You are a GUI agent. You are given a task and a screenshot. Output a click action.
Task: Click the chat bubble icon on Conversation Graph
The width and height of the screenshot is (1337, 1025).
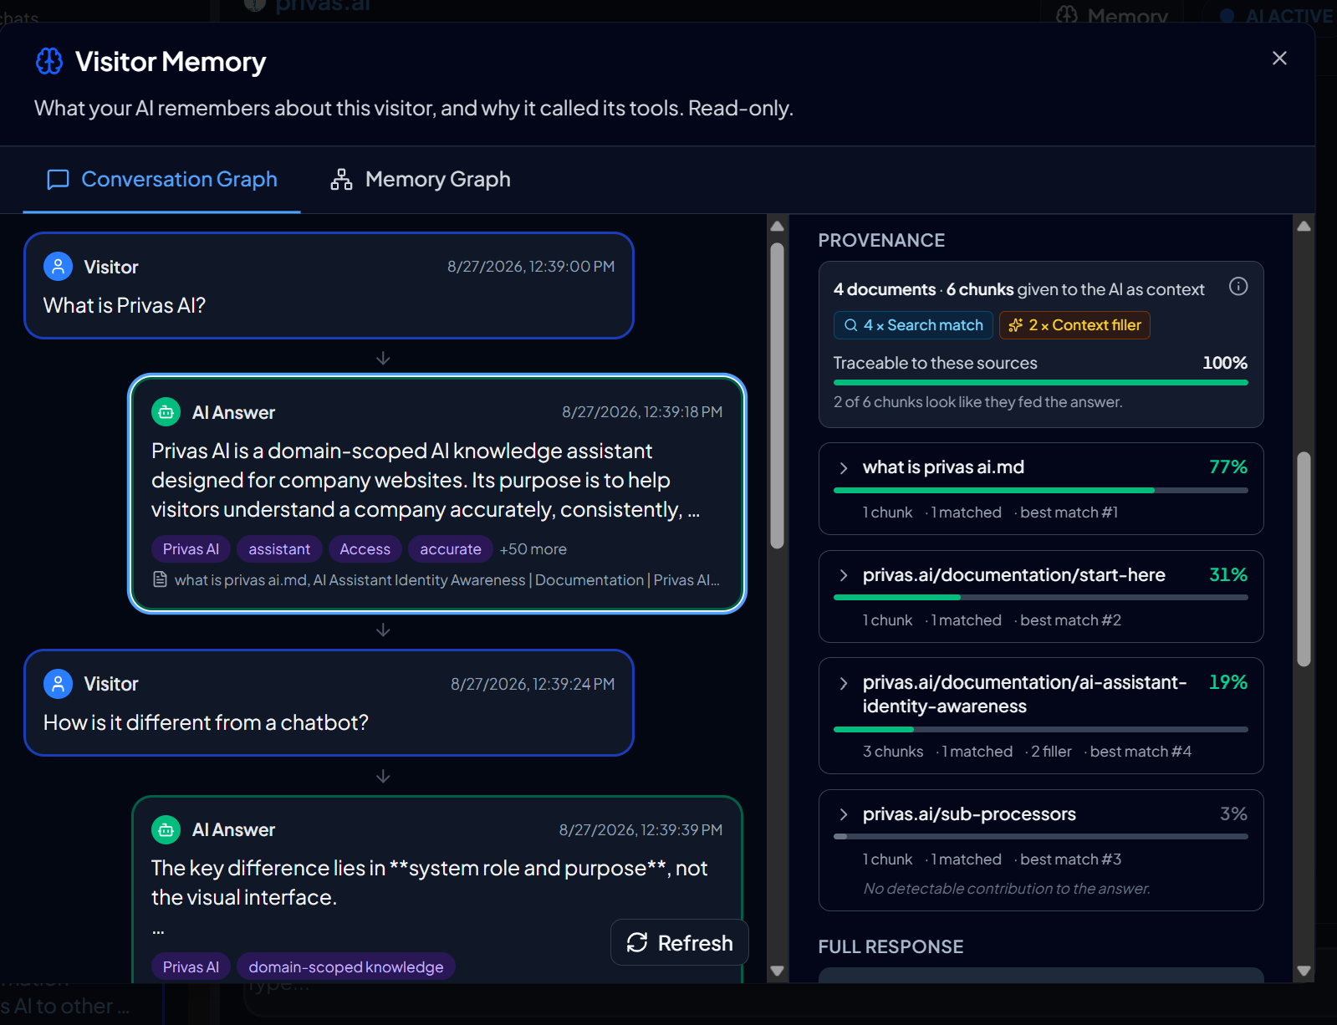(58, 180)
